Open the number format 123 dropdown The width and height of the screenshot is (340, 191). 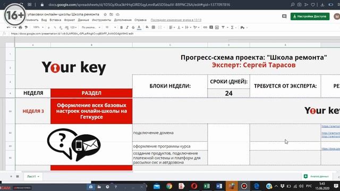click(73, 28)
